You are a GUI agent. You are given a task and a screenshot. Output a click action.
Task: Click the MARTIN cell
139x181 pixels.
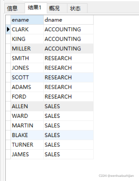(x=27, y=125)
